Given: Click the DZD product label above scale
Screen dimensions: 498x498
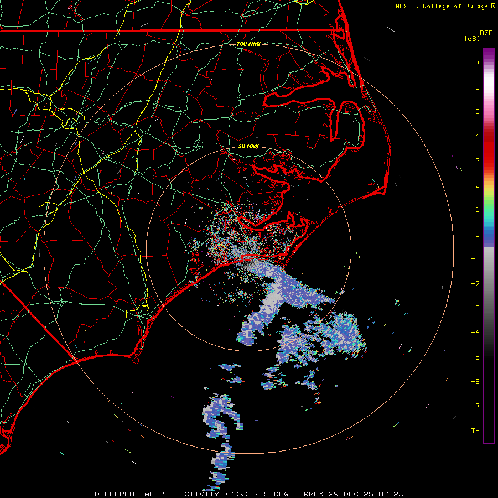Looking at the screenshot, I should [486, 33].
